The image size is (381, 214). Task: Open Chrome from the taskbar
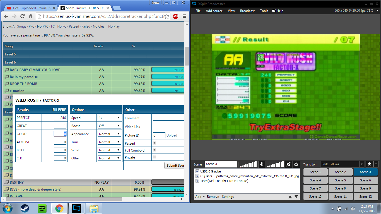[59, 208]
